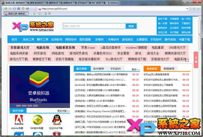The width and height of the screenshot is (203, 137).
Task: Click the Forward arrow in the navigation toolbar
Action: click(10, 9)
